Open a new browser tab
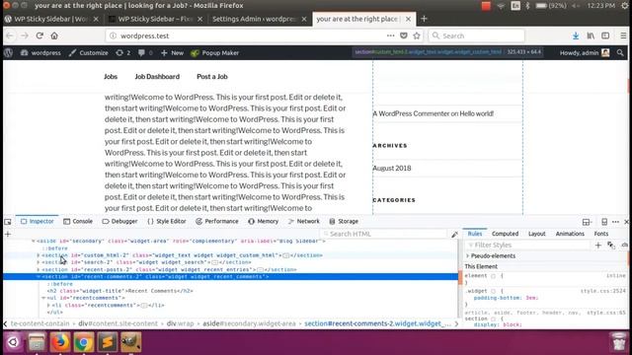Image resolution: width=632 pixels, height=355 pixels. (x=424, y=19)
